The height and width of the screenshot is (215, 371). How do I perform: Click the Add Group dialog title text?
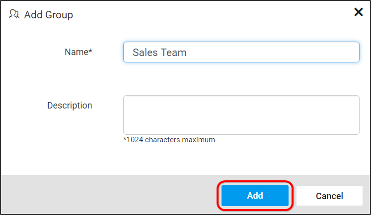[x=49, y=15]
